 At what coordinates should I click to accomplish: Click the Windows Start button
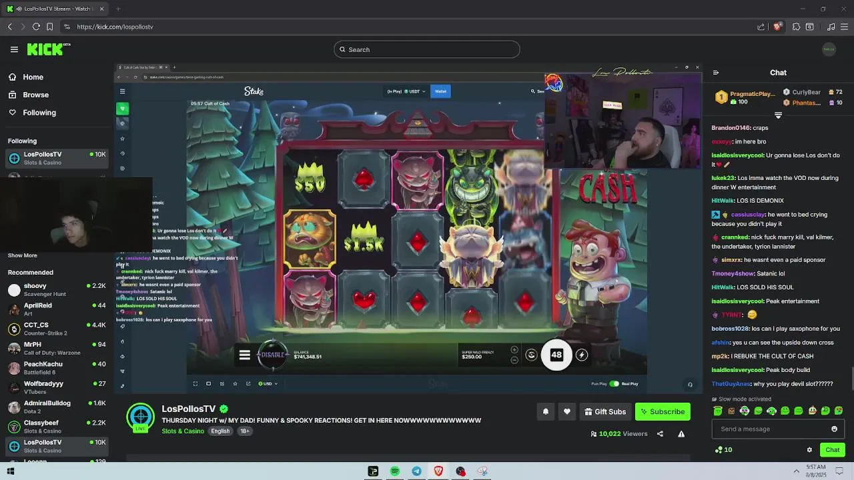click(x=11, y=471)
